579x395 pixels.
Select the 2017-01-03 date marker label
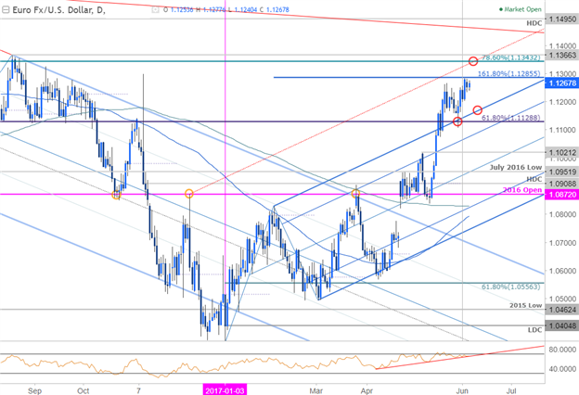pos(225,390)
